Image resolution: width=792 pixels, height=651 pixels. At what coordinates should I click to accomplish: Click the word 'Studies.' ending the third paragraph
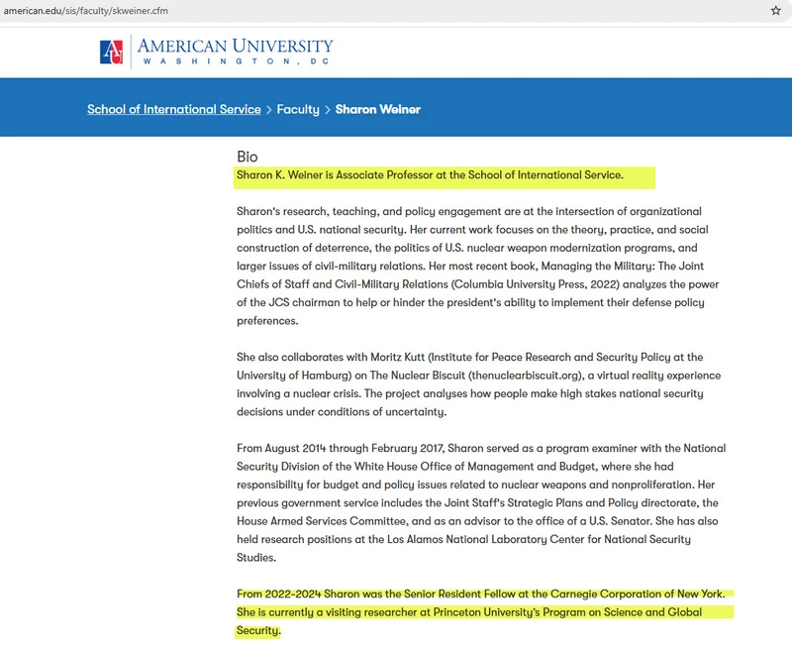256,558
